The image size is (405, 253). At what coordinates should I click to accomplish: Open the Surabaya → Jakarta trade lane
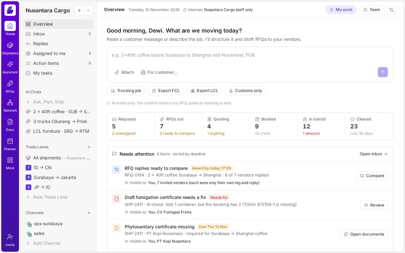58,177
